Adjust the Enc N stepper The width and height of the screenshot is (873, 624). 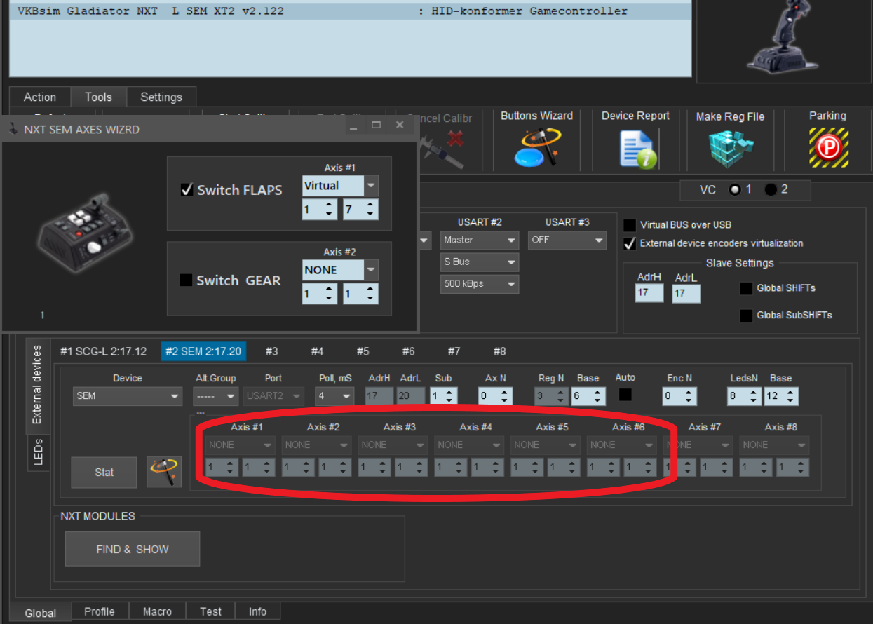coord(679,396)
